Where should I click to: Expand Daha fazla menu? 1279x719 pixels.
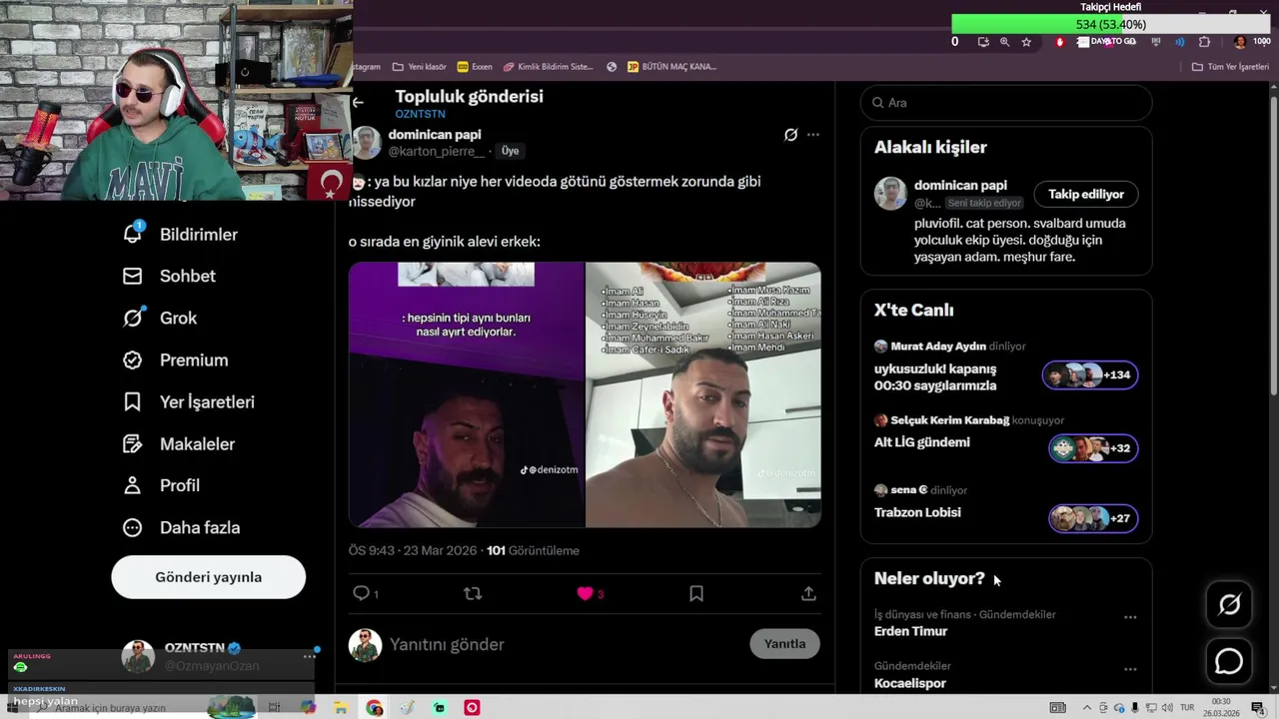tap(181, 527)
